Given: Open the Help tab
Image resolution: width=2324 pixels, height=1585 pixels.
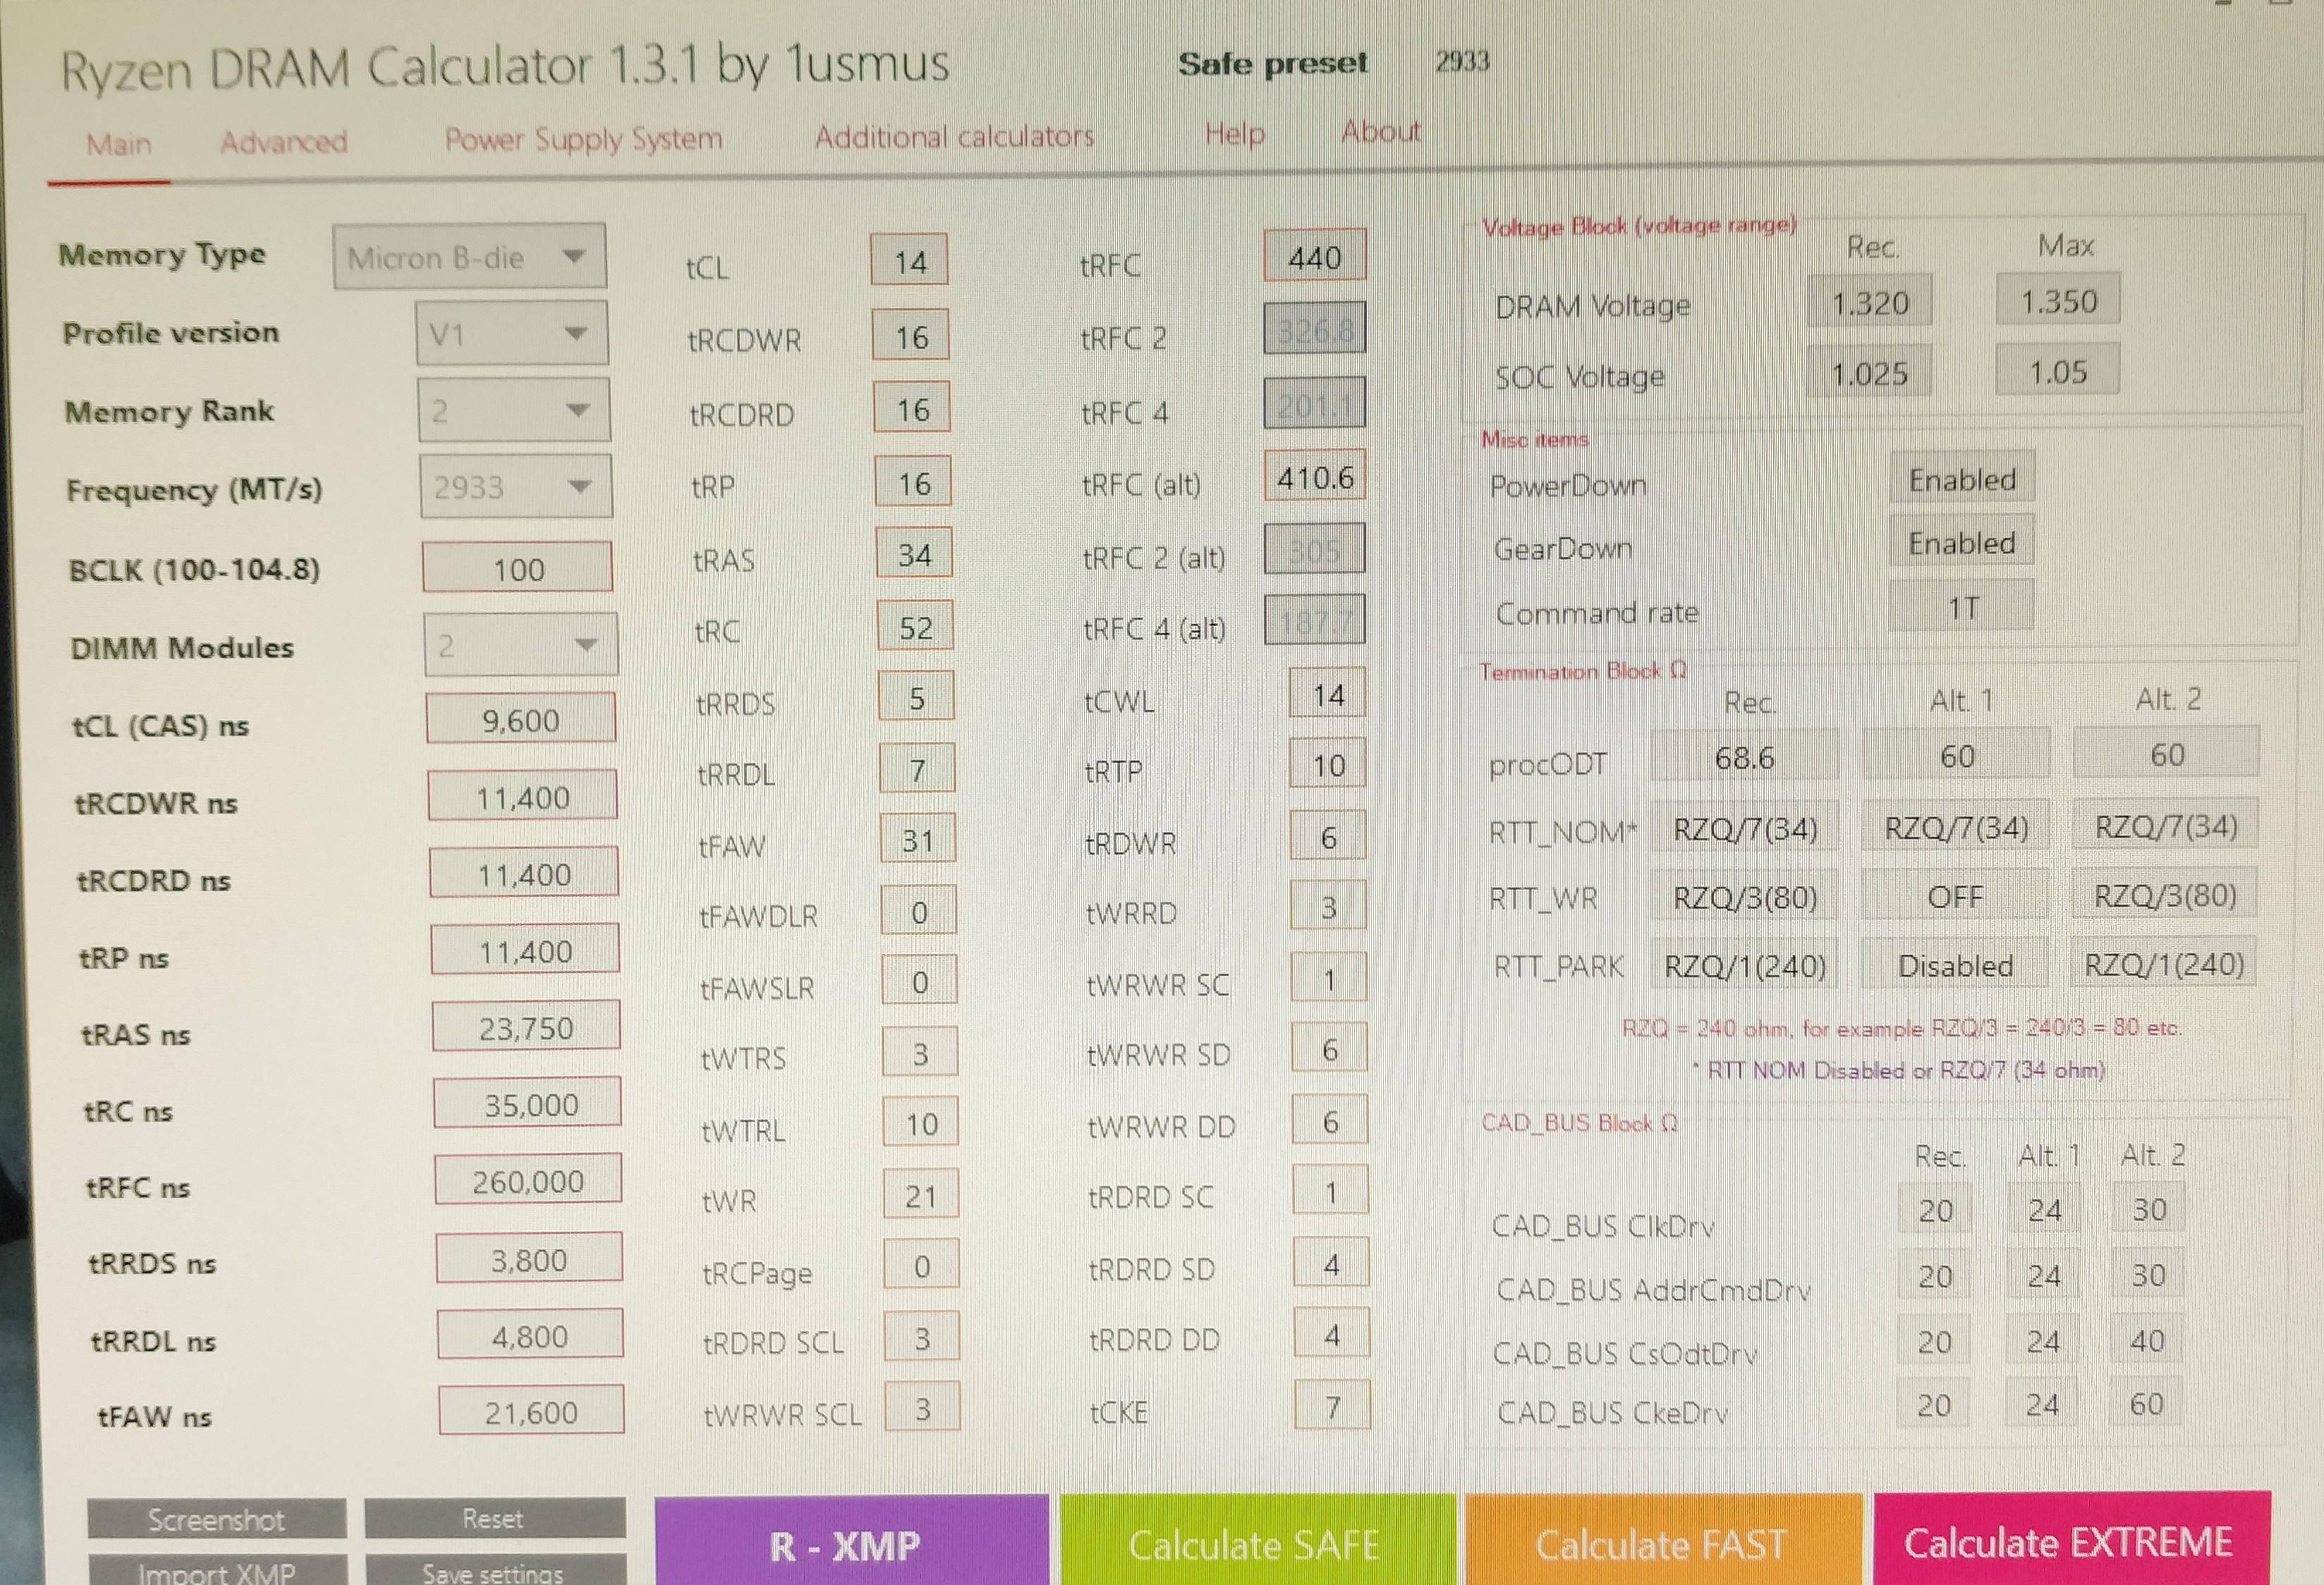Looking at the screenshot, I should click(x=1234, y=133).
